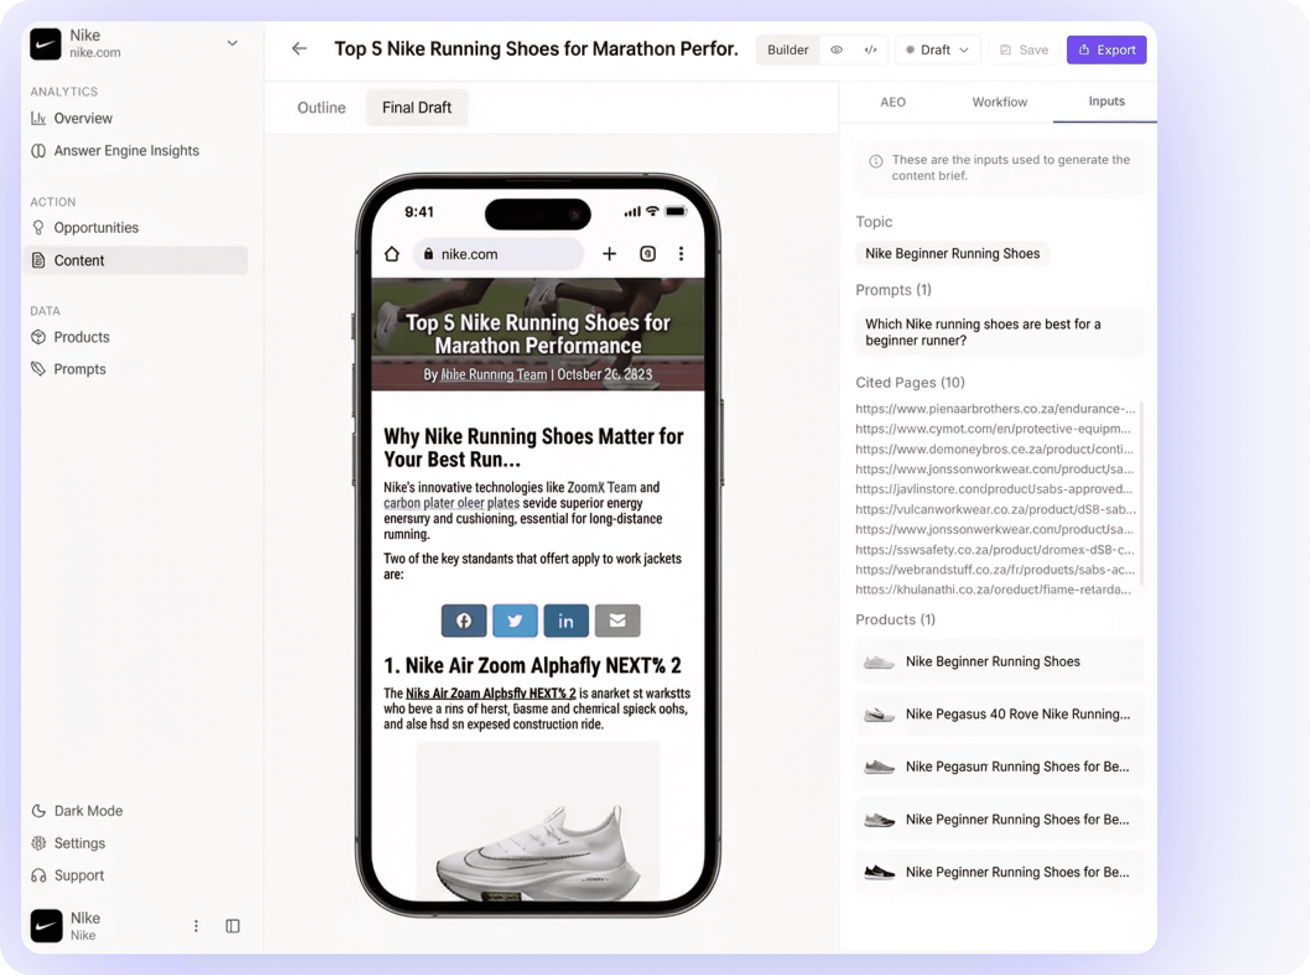Toggle the eye preview mode
Screen dimensions: 1310x975
[836, 50]
